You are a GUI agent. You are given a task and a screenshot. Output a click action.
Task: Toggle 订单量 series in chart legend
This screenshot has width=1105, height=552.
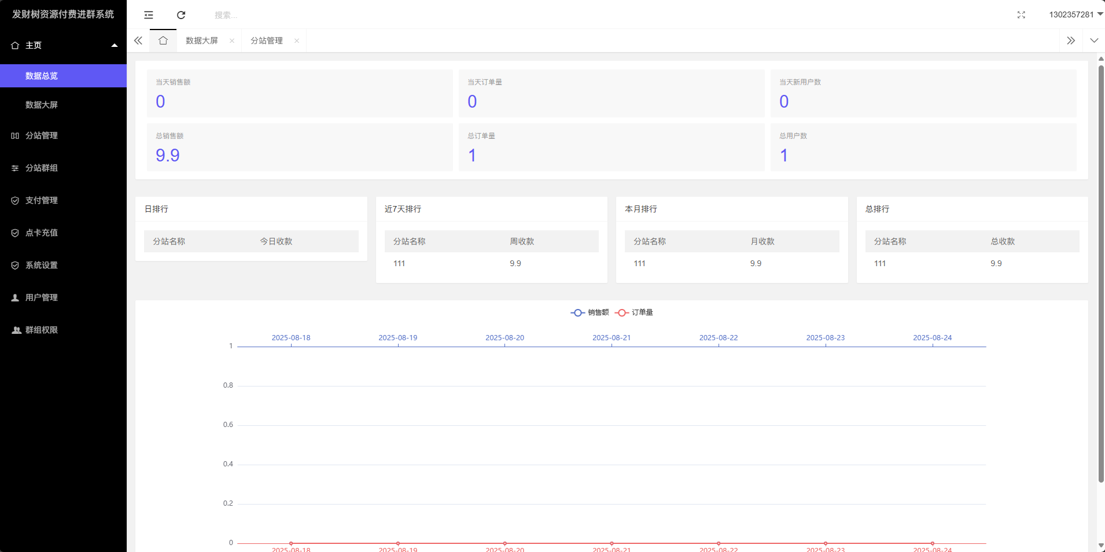(634, 312)
